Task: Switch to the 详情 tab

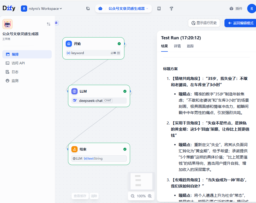Action: point(177,46)
